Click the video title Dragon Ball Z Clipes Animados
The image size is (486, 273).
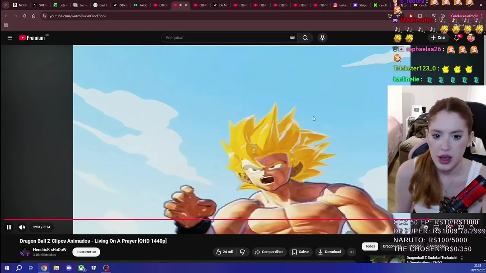(x=93, y=241)
